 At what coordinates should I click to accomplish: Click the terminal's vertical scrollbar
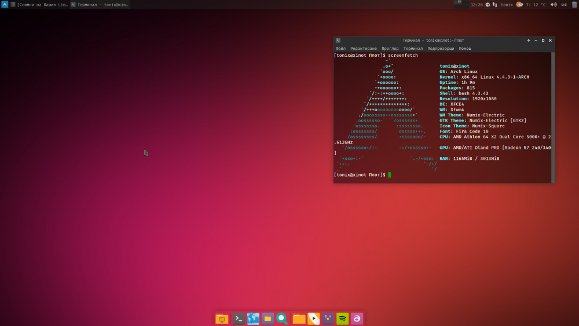[553, 118]
